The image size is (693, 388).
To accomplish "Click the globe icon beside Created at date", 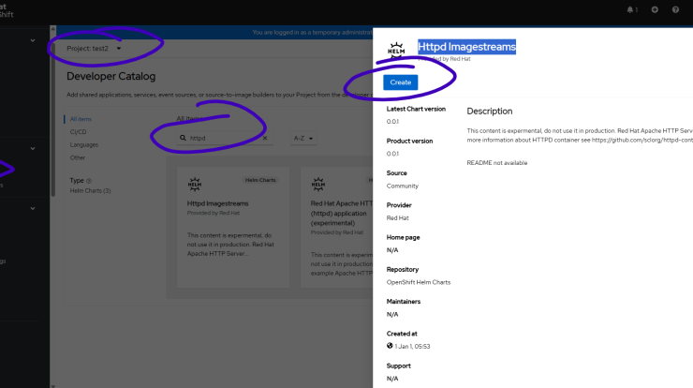I will [x=390, y=346].
